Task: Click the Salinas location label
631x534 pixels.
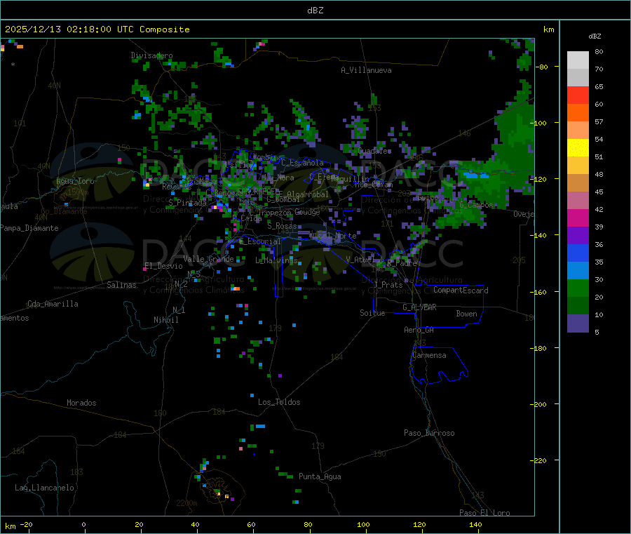Action: pos(121,285)
